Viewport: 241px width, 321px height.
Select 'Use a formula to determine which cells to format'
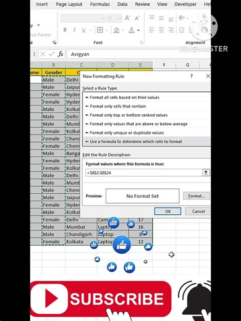tap(147, 141)
